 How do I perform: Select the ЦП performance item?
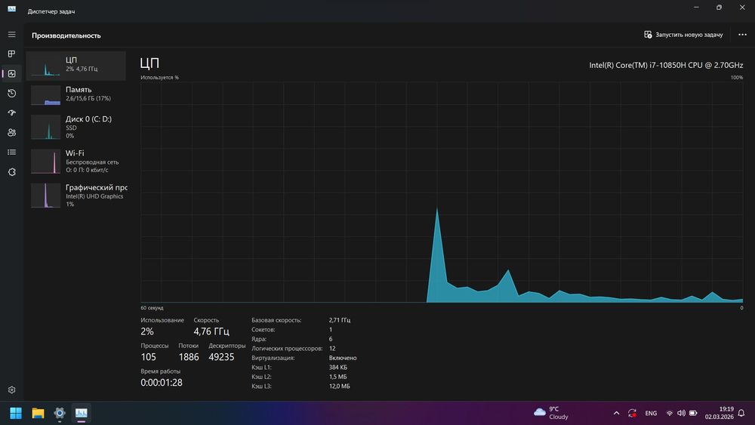76,66
